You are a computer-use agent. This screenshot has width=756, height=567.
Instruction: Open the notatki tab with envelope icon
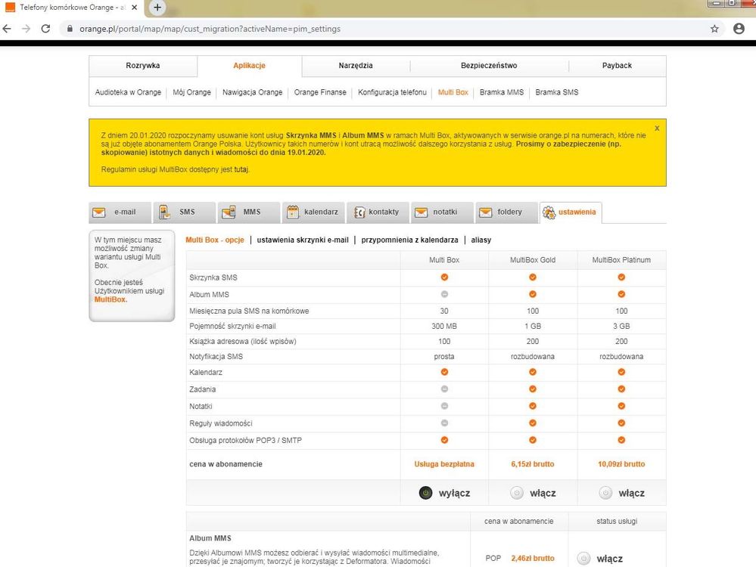tap(441, 212)
